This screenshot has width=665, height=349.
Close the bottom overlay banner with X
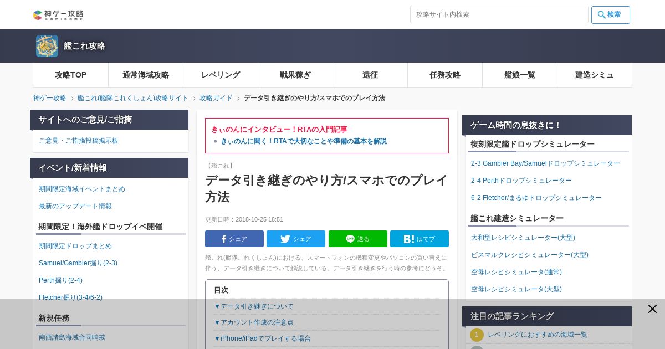[652, 309]
